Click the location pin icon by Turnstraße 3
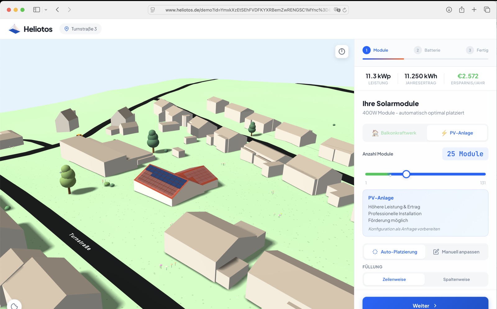497x309 pixels. 66,29
